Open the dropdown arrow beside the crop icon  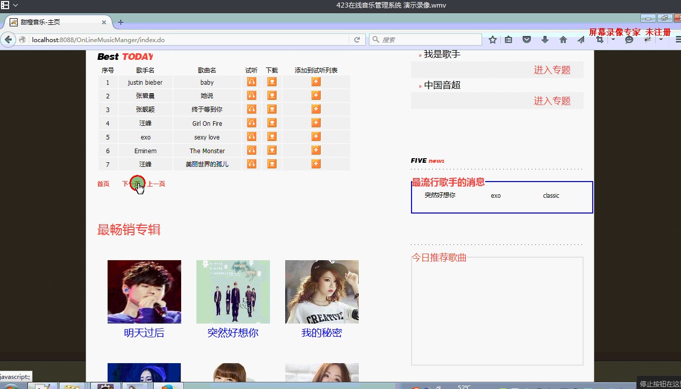coord(613,40)
